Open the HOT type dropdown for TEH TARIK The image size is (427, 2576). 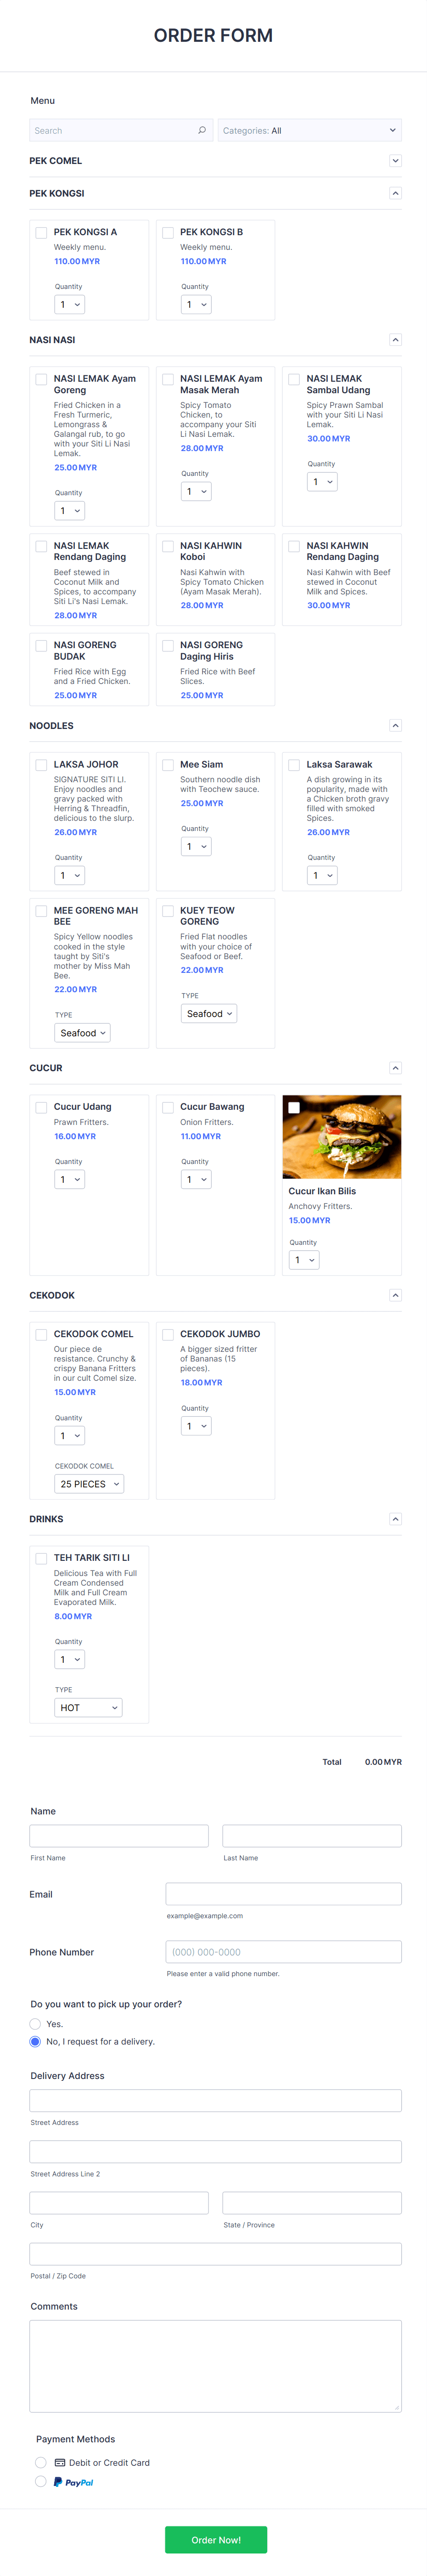[x=88, y=1707]
